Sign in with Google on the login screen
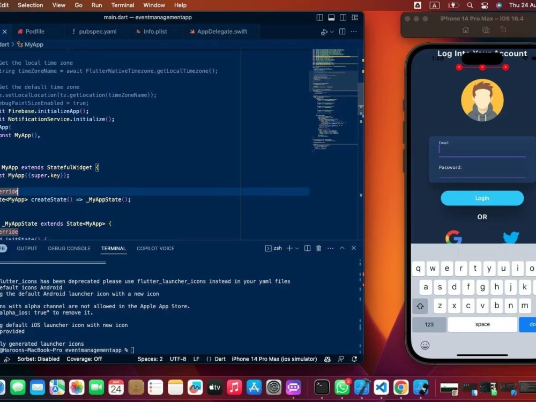 453,237
